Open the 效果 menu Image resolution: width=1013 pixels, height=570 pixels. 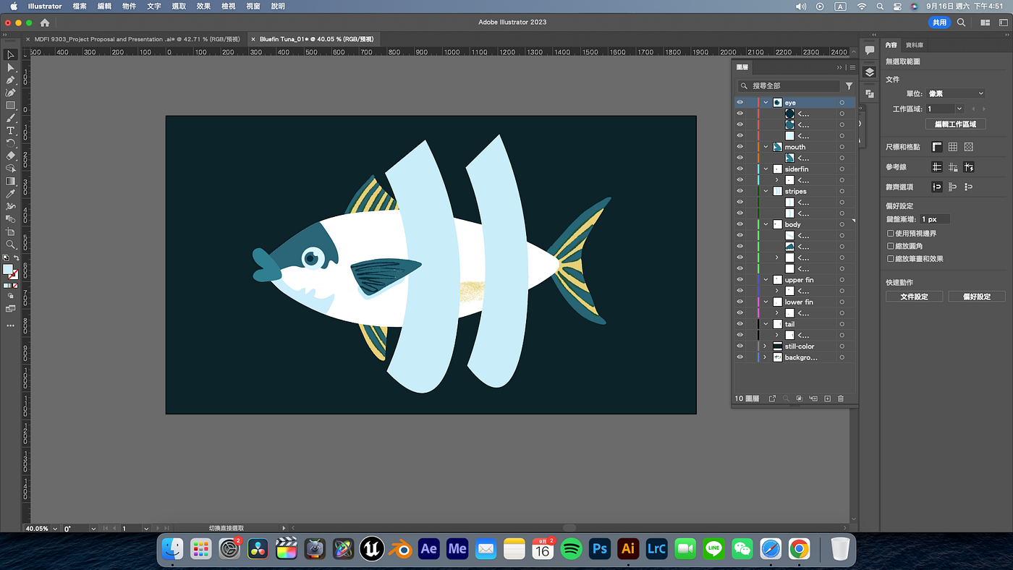pyautogui.click(x=203, y=6)
